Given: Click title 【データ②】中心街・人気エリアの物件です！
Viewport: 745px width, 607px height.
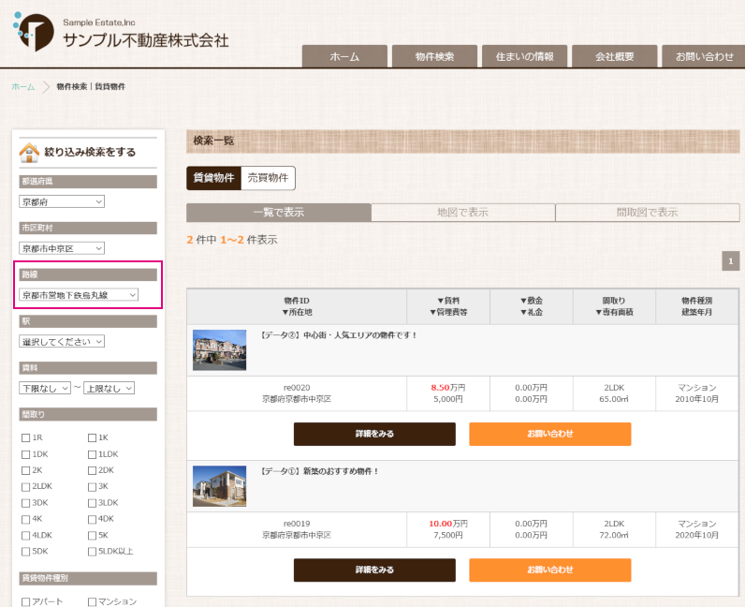Looking at the screenshot, I should 339,335.
